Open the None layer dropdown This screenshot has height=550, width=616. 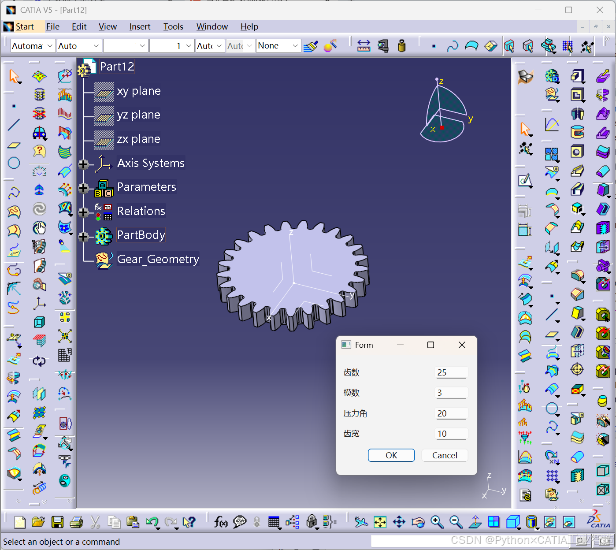point(278,46)
